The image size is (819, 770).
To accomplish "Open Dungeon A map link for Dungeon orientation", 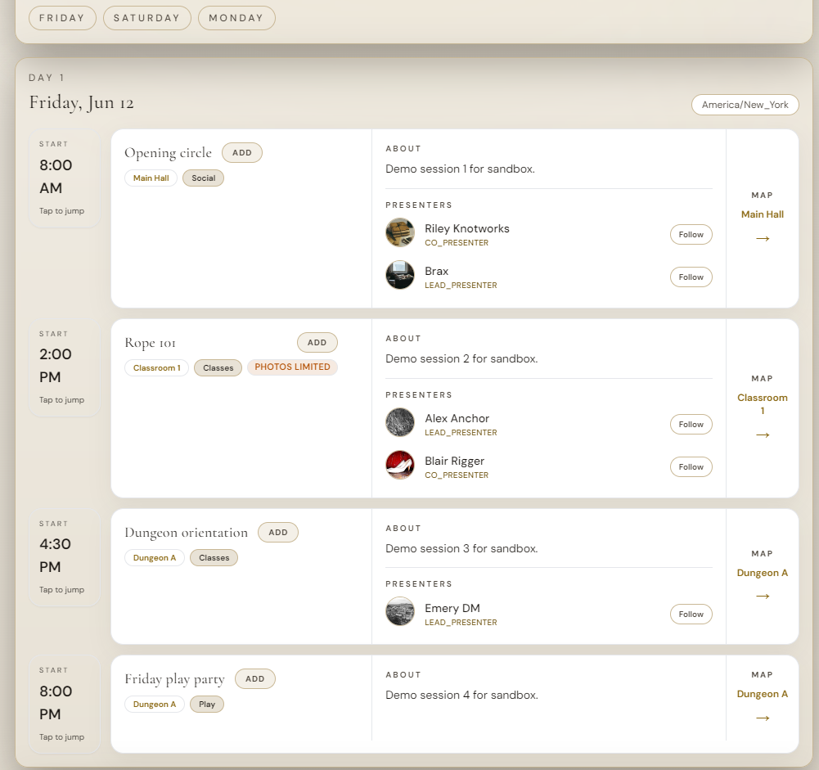I will 763,573.
